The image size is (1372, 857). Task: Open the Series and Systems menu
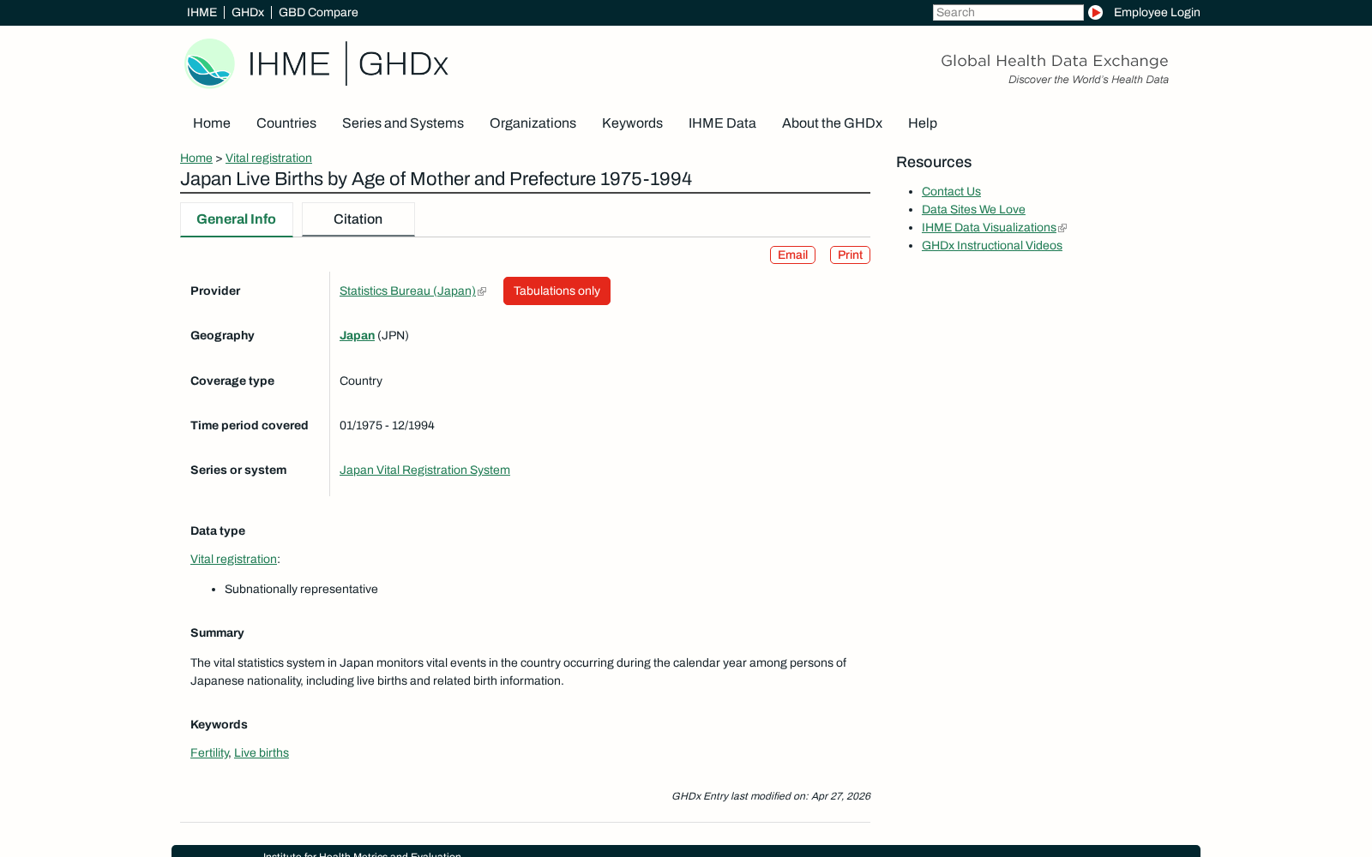(403, 123)
